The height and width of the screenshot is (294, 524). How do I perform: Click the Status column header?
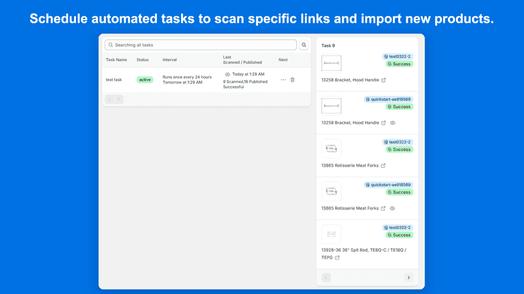(x=142, y=60)
